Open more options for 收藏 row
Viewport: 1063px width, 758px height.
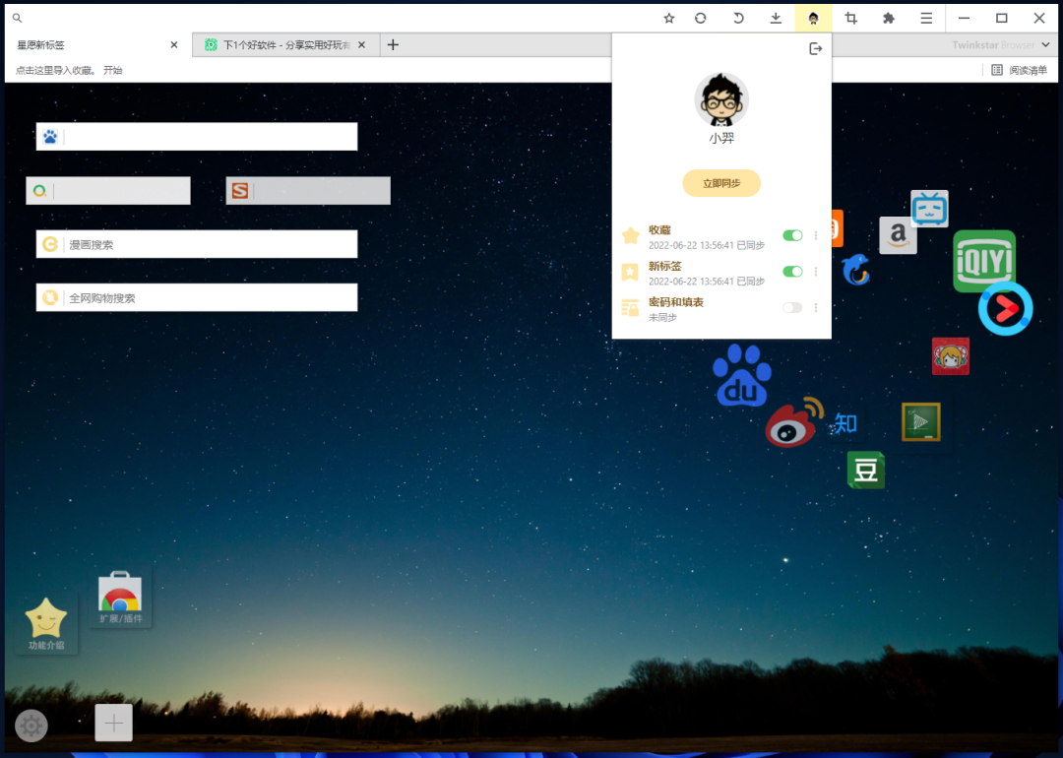[816, 235]
